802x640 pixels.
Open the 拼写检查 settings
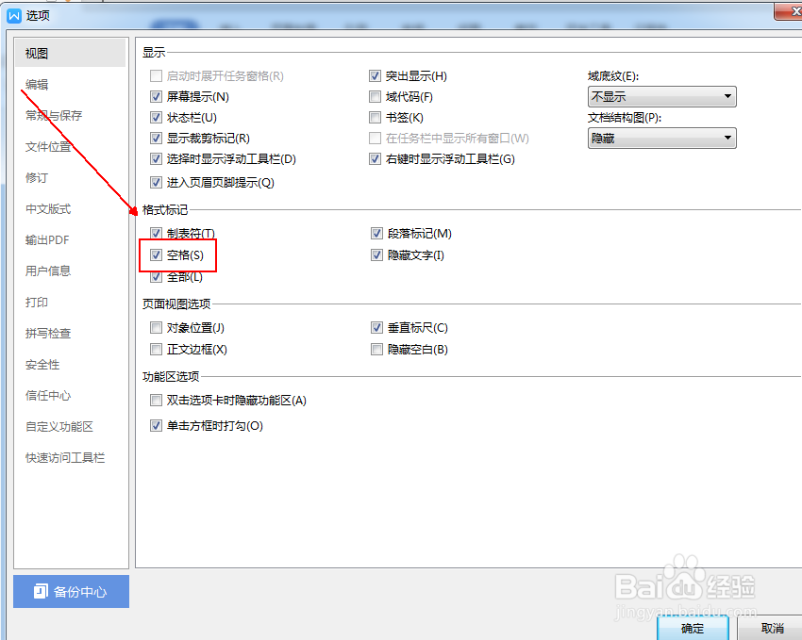tap(48, 333)
